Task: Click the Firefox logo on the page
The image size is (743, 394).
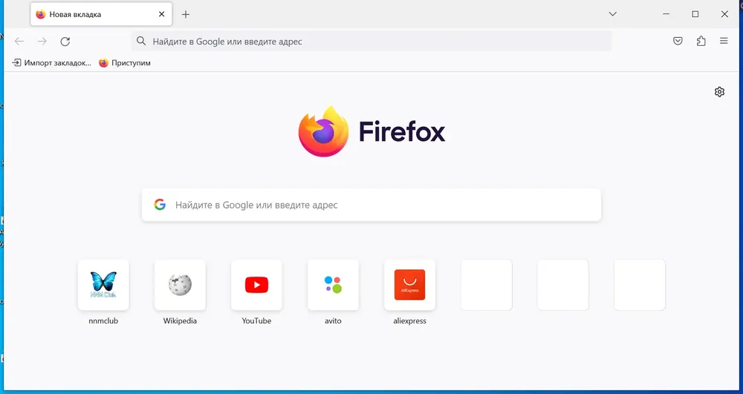Action: tap(371, 131)
